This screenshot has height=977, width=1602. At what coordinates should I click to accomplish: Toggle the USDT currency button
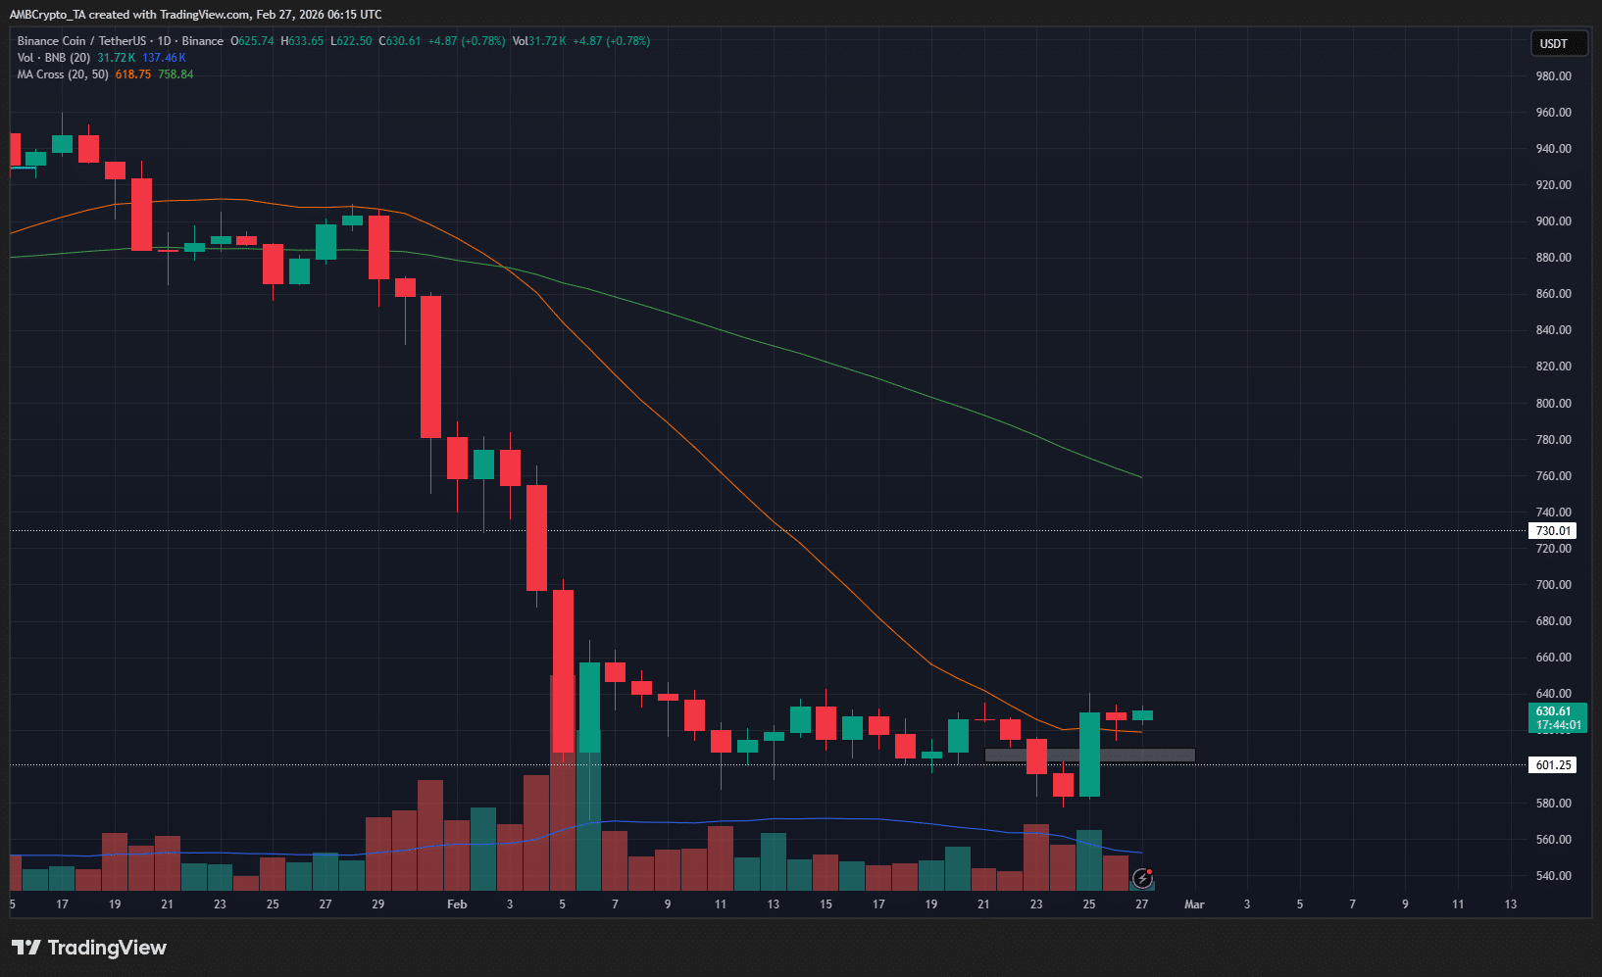click(1559, 43)
